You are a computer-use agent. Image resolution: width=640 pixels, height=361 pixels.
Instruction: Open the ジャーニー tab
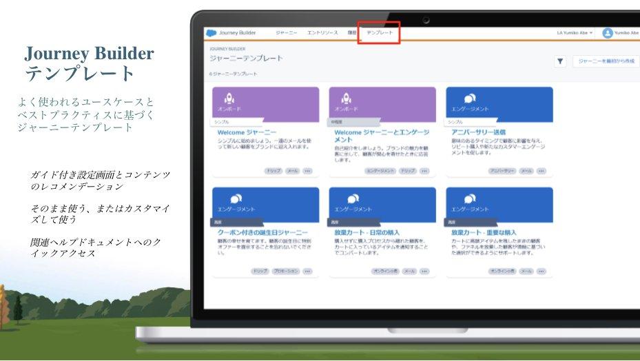tap(286, 32)
